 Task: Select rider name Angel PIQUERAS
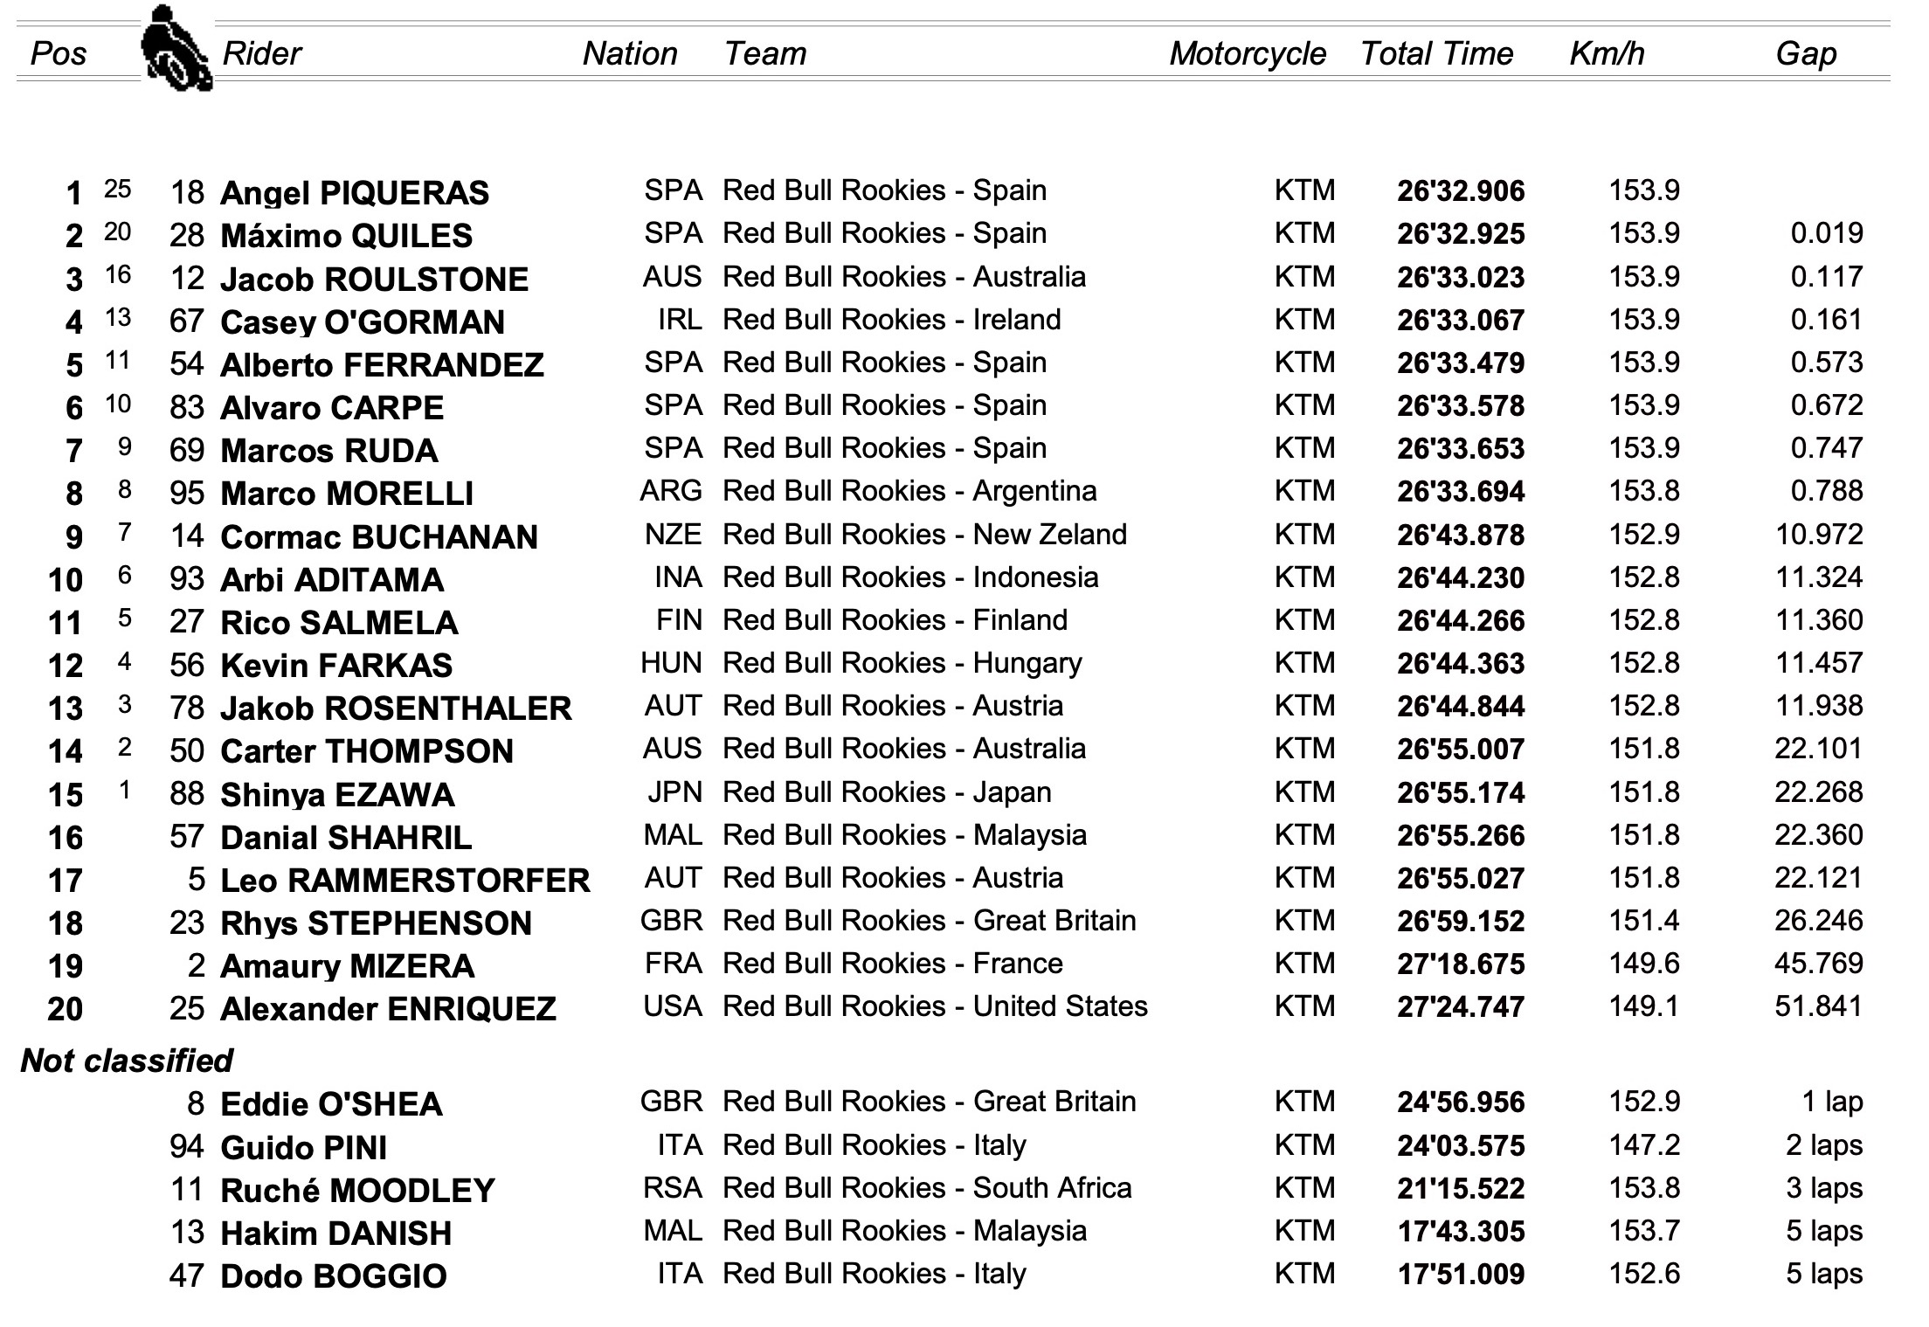click(x=355, y=193)
